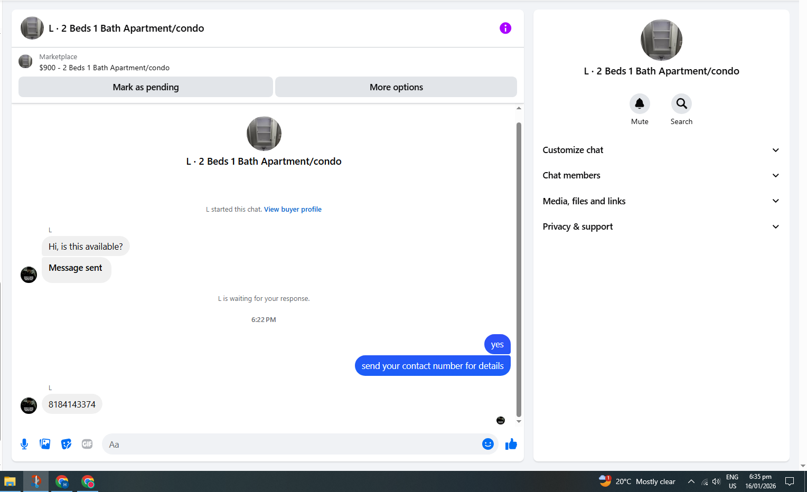Click 'send your contact number for details' message
The image size is (807, 492).
click(433, 366)
